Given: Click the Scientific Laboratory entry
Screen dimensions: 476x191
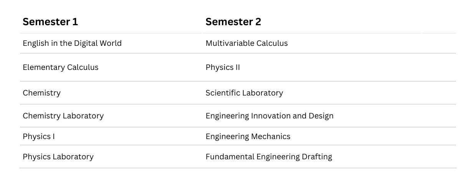Looking at the screenshot, I should (x=245, y=93).
